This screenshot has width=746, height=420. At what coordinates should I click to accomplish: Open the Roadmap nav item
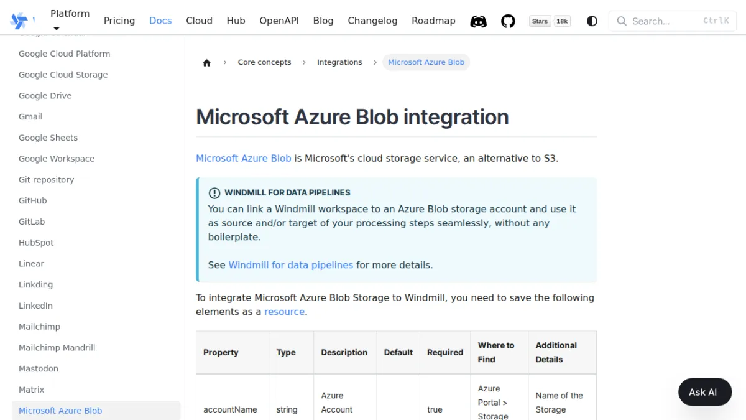click(x=433, y=21)
